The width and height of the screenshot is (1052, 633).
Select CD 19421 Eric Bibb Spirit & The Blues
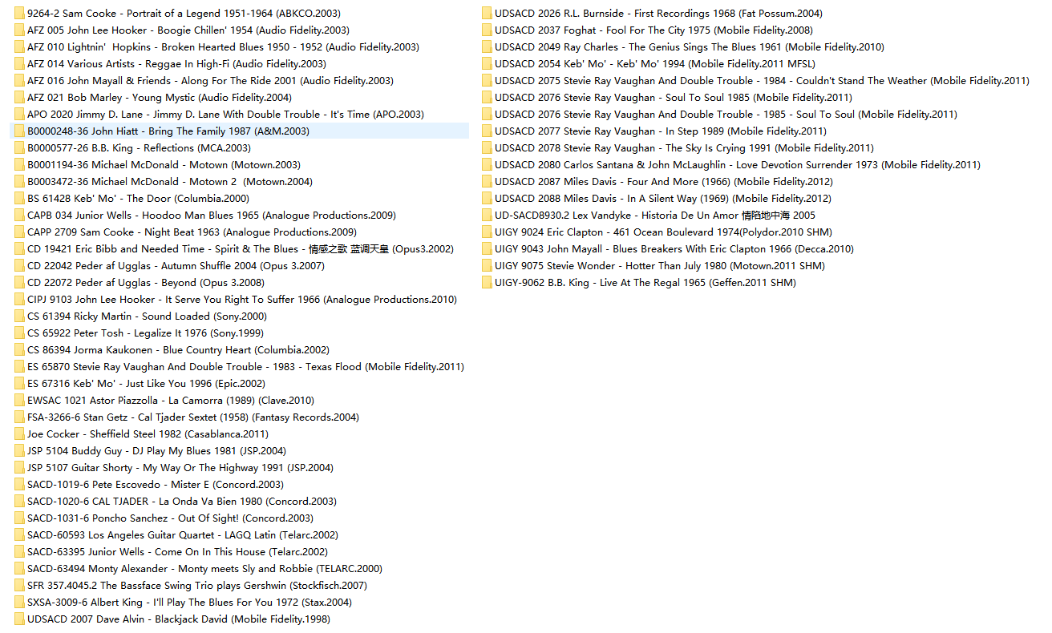(241, 249)
